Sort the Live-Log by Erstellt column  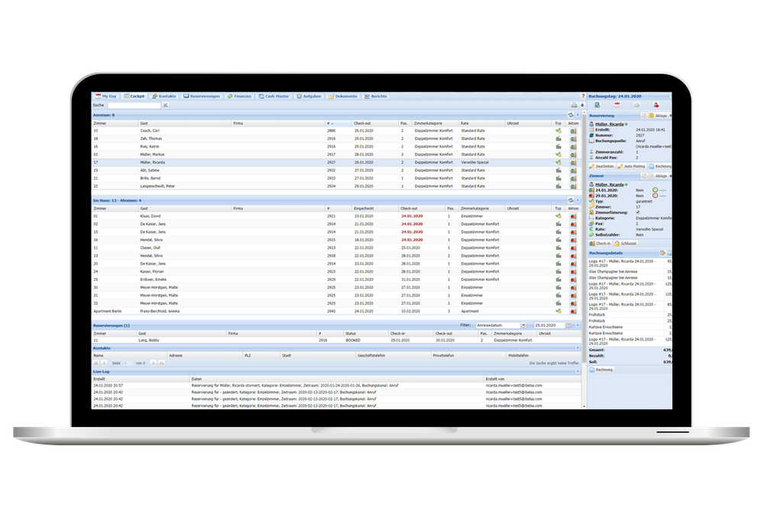[x=141, y=379]
